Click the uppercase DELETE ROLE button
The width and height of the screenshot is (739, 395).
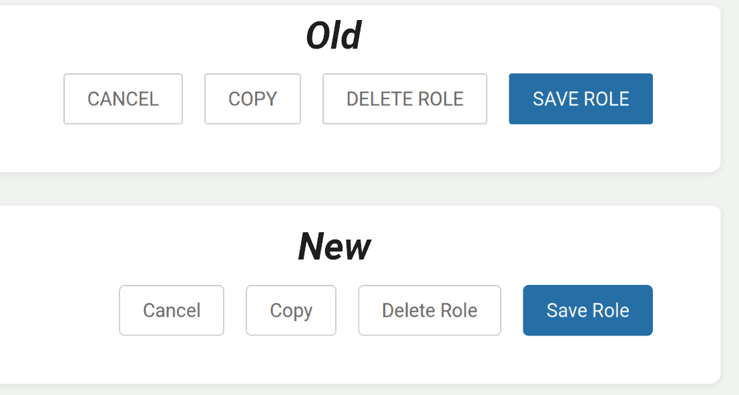click(405, 99)
